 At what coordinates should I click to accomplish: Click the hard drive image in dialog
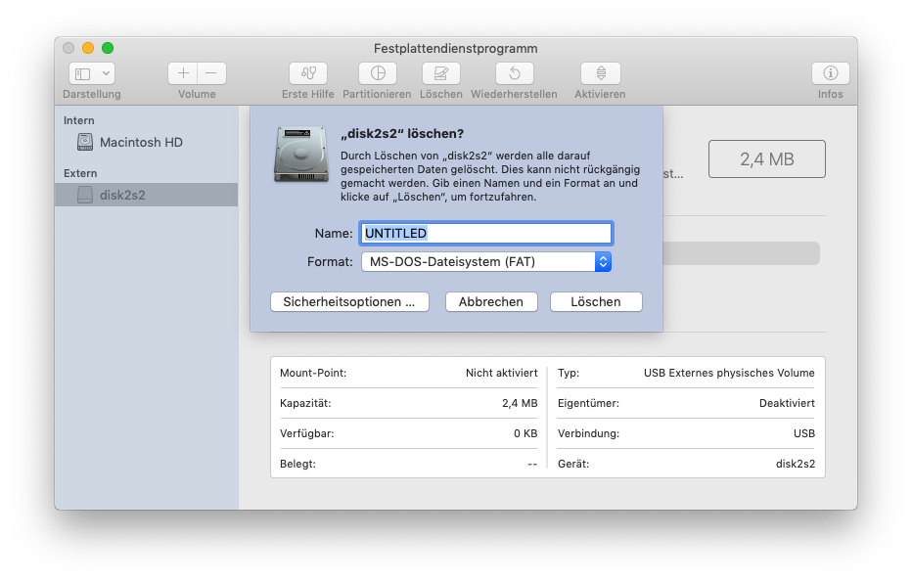[301, 154]
